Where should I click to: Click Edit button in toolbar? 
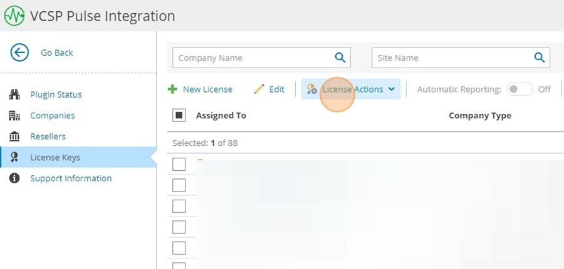click(x=269, y=89)
